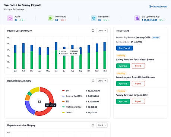Click the Professional Tax amount '₹ 60,350.00'
The width and height of the screenshot is (171, 137).
pyautogui.click(x=92, y=107)
